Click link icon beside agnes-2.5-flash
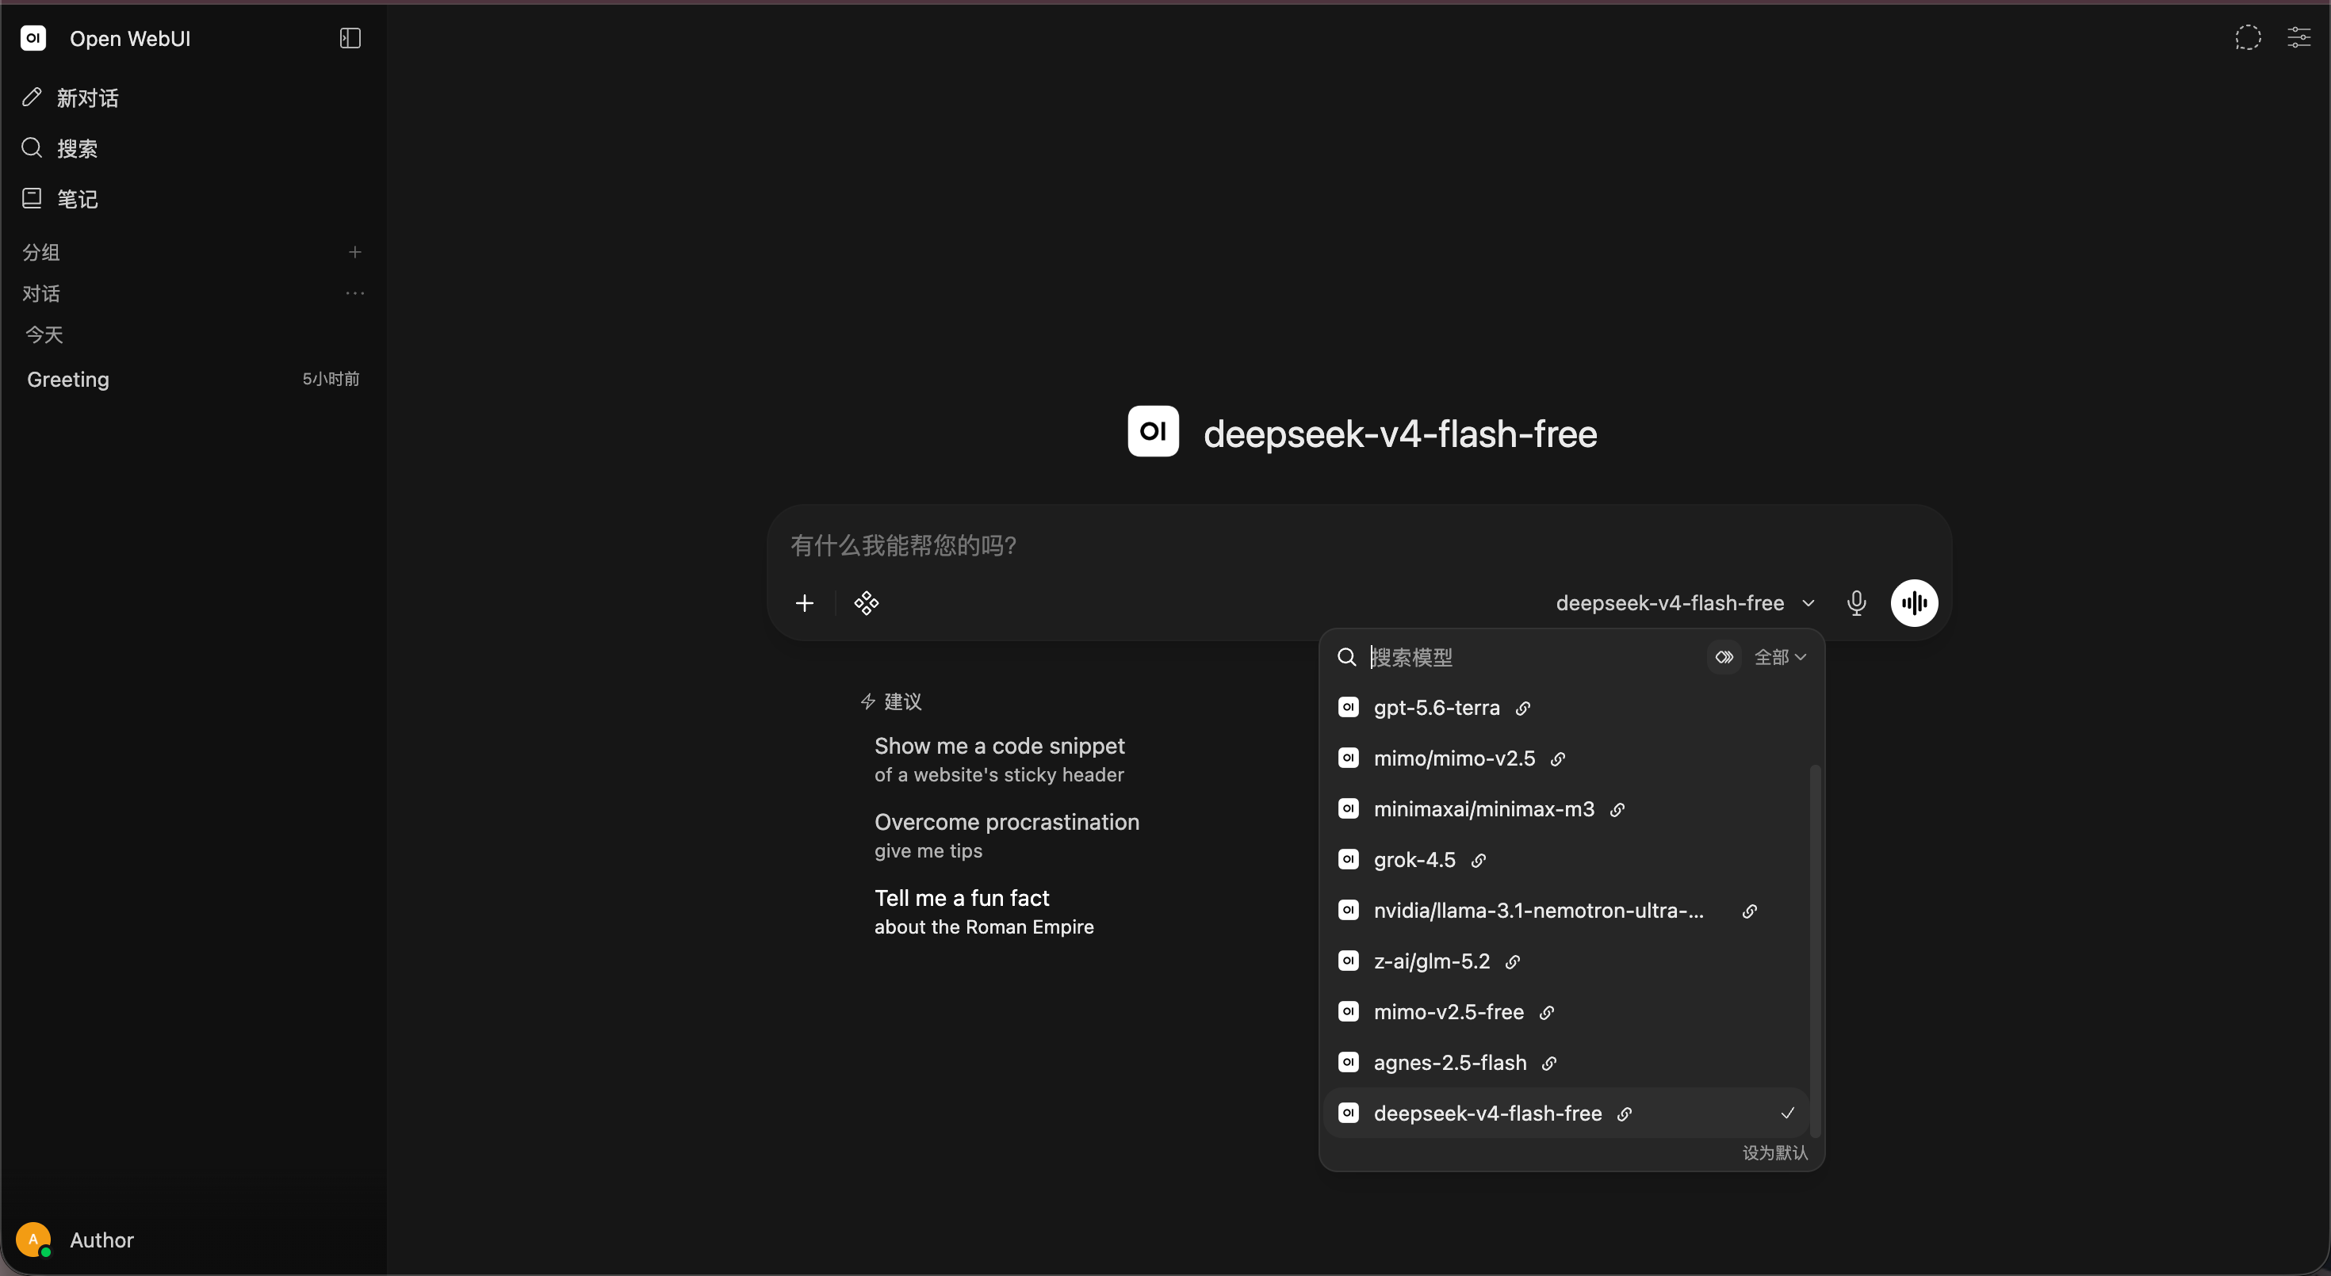 click(x=1549, y=1064)
